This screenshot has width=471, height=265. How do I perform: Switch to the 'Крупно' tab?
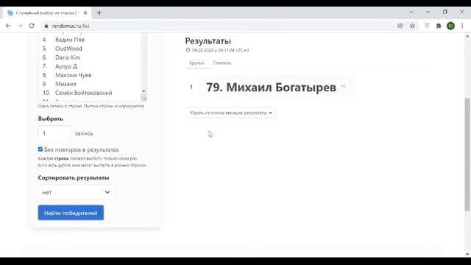[x=196, y=63]
